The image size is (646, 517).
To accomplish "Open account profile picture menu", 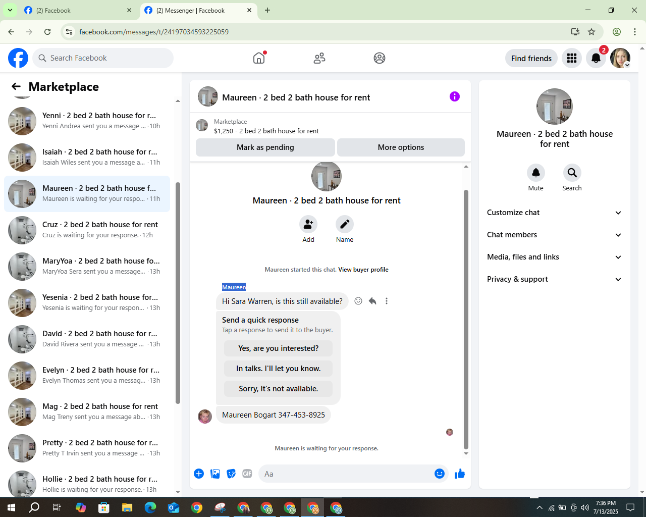I will (620, 58).
